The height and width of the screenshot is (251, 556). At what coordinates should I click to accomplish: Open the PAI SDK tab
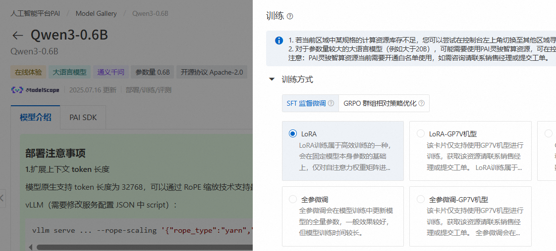83,118
